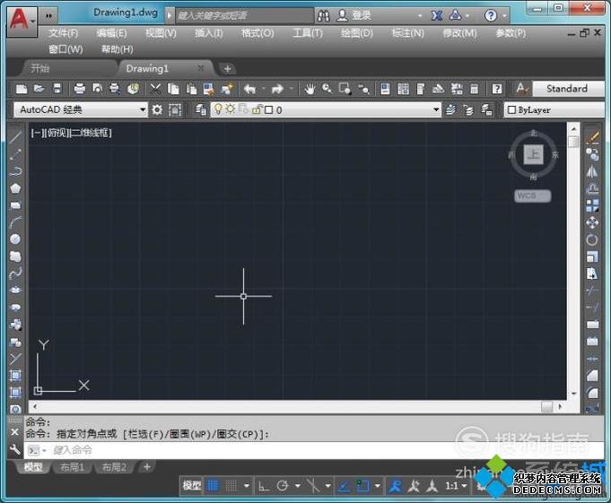This screenshot has height=503, width=611.
Task: Select the Spline draw tool
Action: point(15,273)
